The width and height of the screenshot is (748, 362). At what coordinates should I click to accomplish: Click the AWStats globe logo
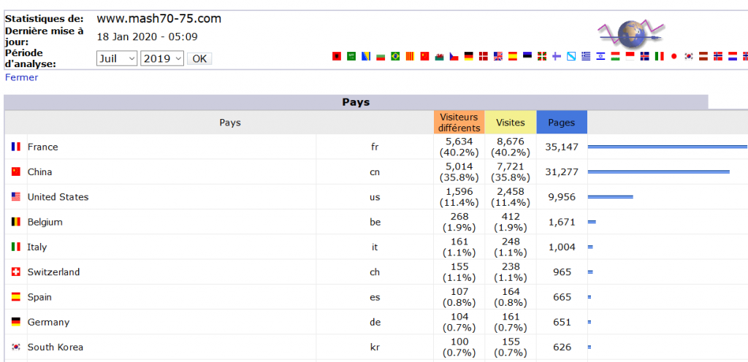630,32
